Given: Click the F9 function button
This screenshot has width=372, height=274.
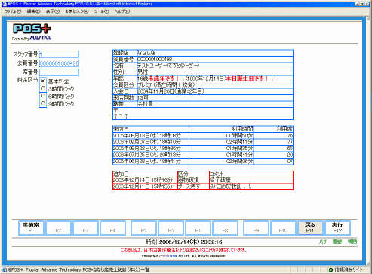Looking at the screenshot, I should click(x=256, y=228).
